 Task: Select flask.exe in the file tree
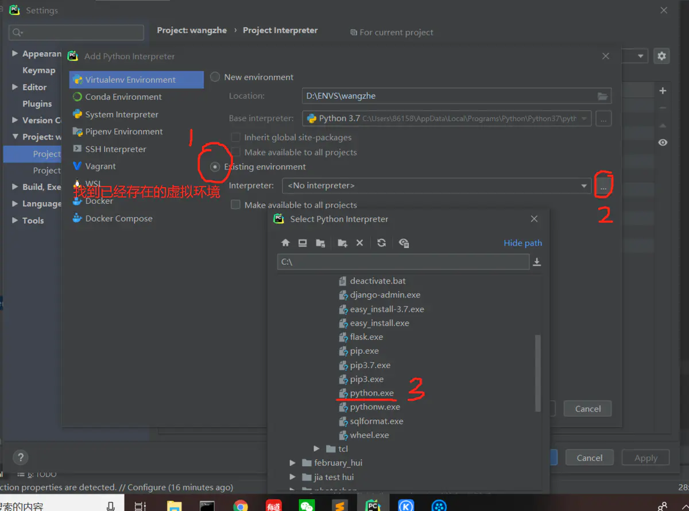[x=366, y=337]
